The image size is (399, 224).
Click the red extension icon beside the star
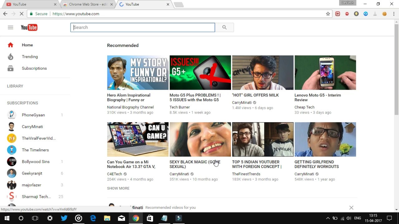pyautogui.click(x=338, y=14)
